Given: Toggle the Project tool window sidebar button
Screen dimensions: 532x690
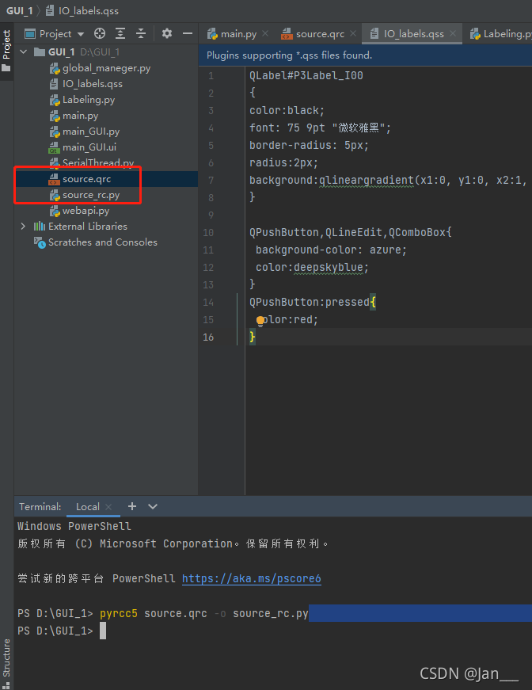Looking at the screenshot, I should 6,51.
